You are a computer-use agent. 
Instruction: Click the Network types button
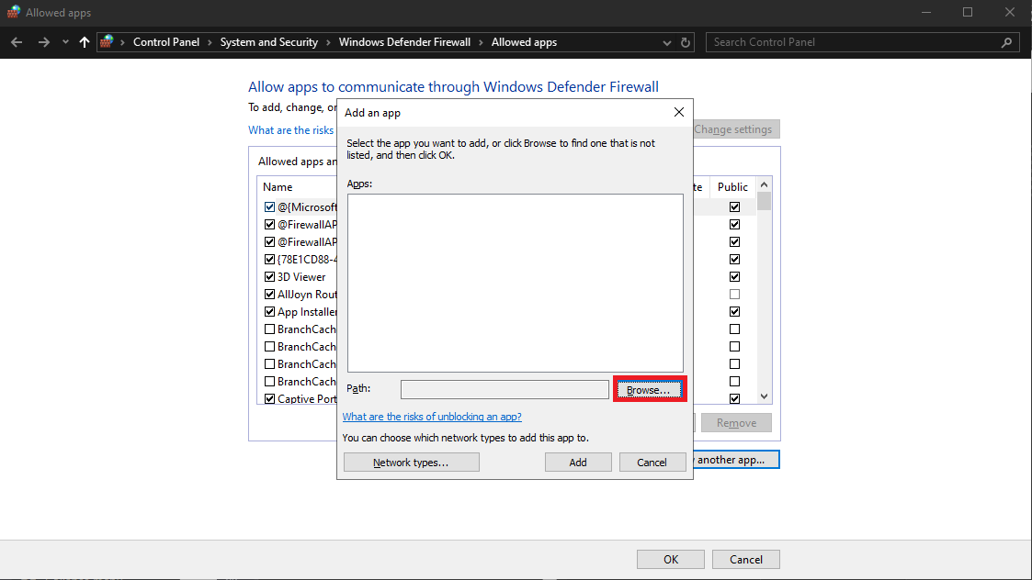coord(411,462)
